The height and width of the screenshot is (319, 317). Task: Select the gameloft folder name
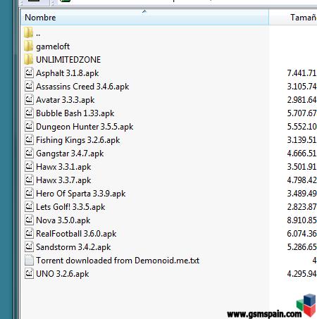click(x=53, y=46)
